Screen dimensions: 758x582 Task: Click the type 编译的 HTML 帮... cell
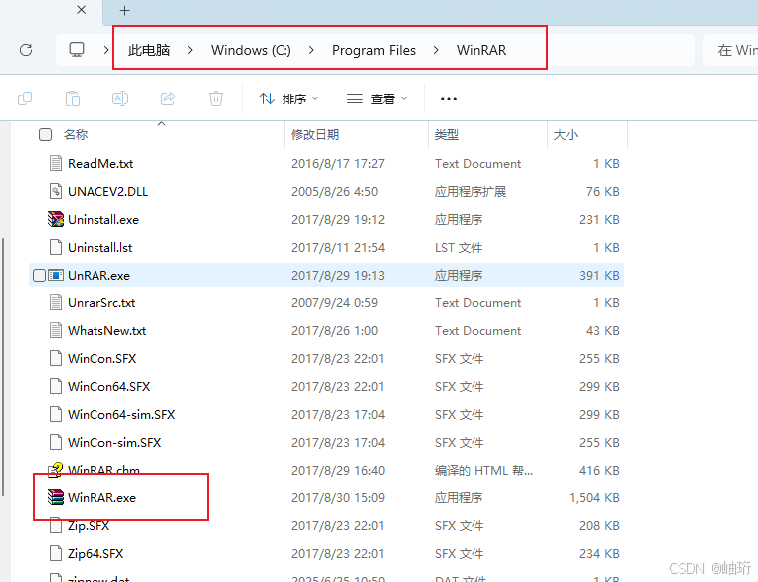pos(483,471)
